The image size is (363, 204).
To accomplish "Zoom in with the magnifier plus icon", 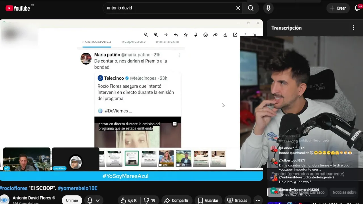I will tap(156, 35).
